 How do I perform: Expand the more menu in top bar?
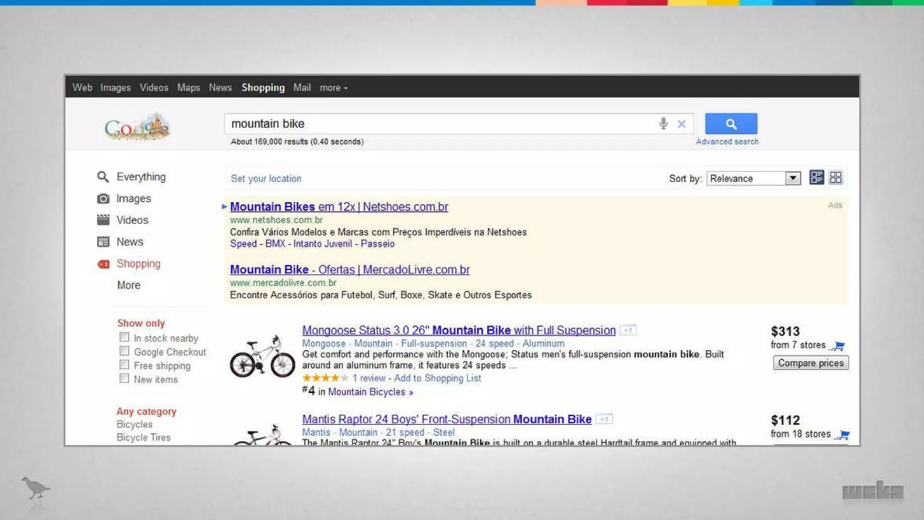pos(333,88)
